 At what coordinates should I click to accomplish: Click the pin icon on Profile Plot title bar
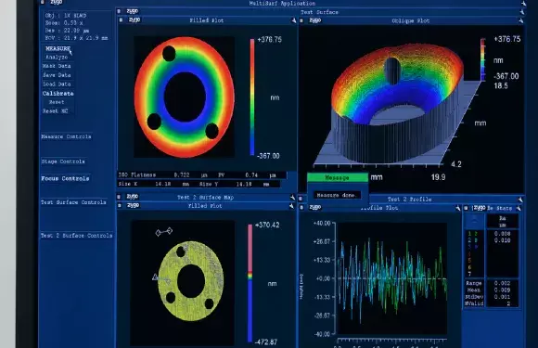(x=458, y=208)
